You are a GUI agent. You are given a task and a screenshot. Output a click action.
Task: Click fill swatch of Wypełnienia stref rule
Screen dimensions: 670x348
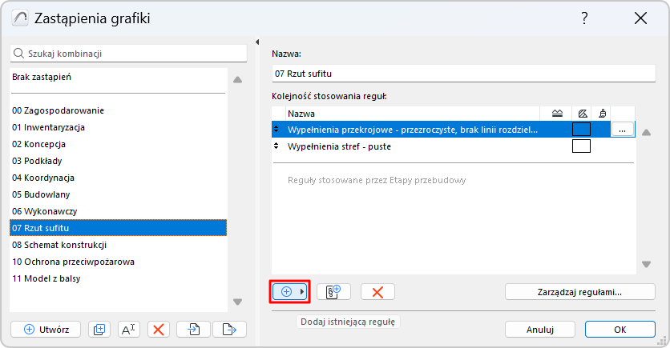581,146
